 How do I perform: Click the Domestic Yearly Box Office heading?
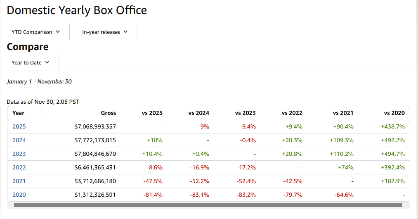coord(77,10)
